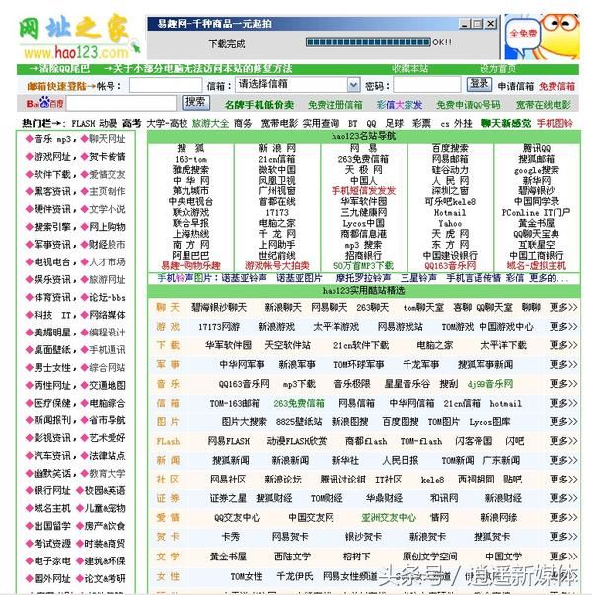Screen dimensions: 592x595
Task: Expand 更多>> on the 音乐 row
Action: pos(563,384)
